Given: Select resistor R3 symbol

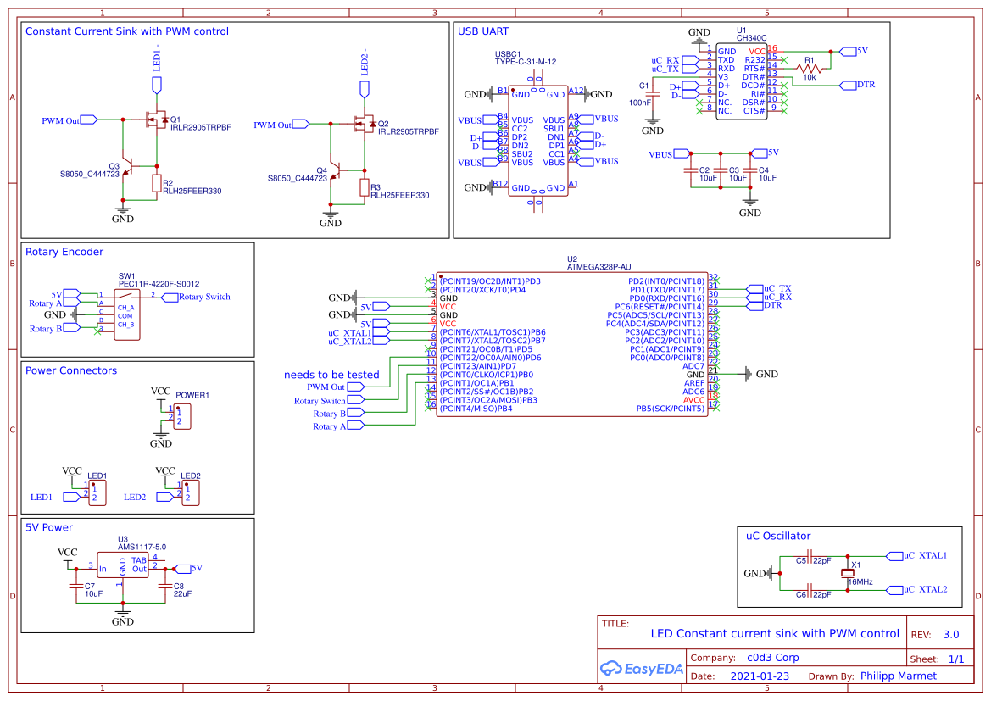Looking at the screenshot, I should tap(364, 187).
